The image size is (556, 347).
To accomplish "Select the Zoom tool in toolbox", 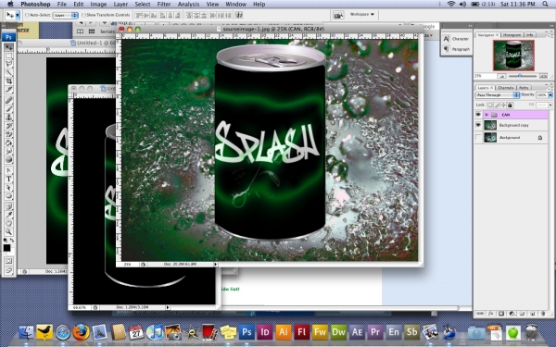I will coord(8,232).
